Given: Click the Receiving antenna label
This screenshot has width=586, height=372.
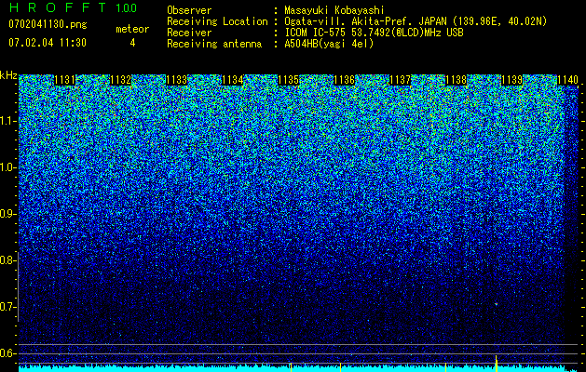Looking at the screenshot, I should coord(214,44).
